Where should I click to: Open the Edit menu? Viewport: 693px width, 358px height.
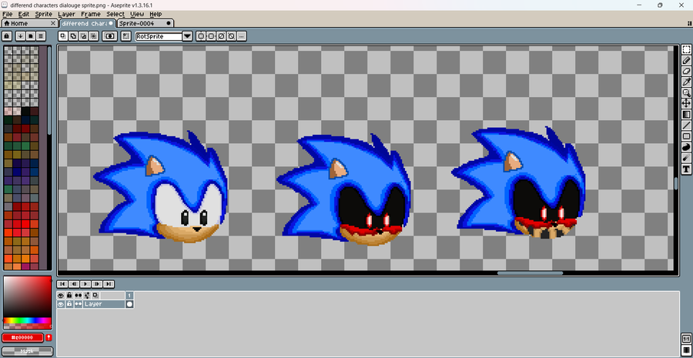click(x=23, y=14)
